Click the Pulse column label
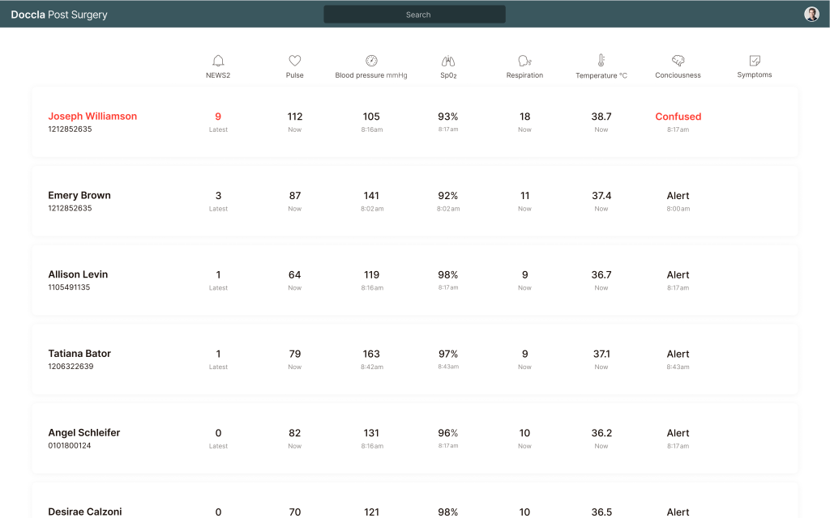Screen dimensions: 830x518 point(295,75)
